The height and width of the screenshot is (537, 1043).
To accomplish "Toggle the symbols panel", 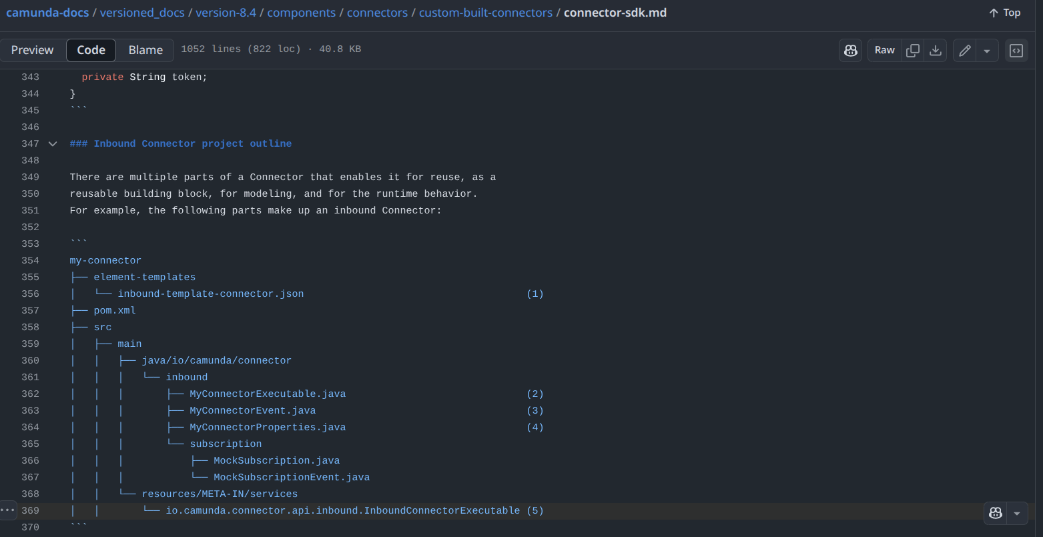I will point(1016,50).
